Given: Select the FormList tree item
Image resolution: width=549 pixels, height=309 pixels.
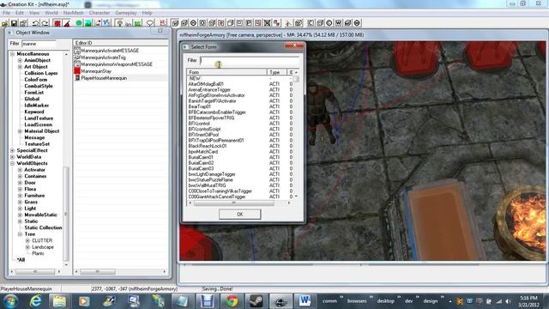Looking at the screenshot, I should (34, 93).
